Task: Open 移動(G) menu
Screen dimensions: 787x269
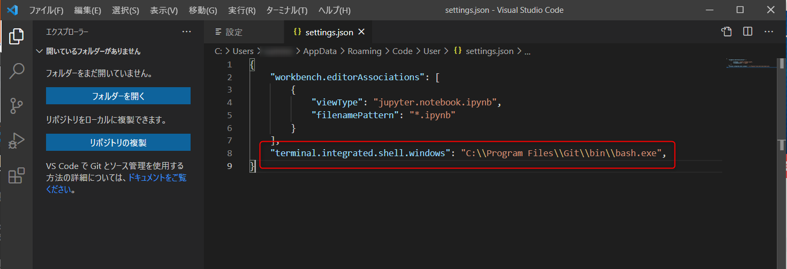Action: click(x=203, y=10)
